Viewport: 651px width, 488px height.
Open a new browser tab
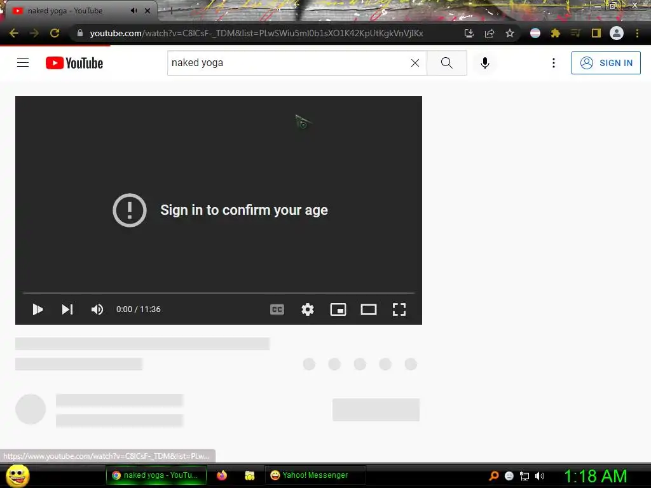click(x=171, y=11)
